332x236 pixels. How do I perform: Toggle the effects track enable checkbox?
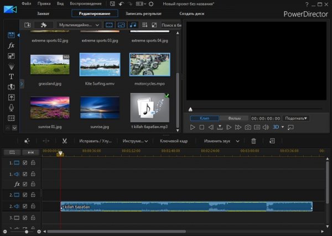pyautogui.click(x=25, y=184)
